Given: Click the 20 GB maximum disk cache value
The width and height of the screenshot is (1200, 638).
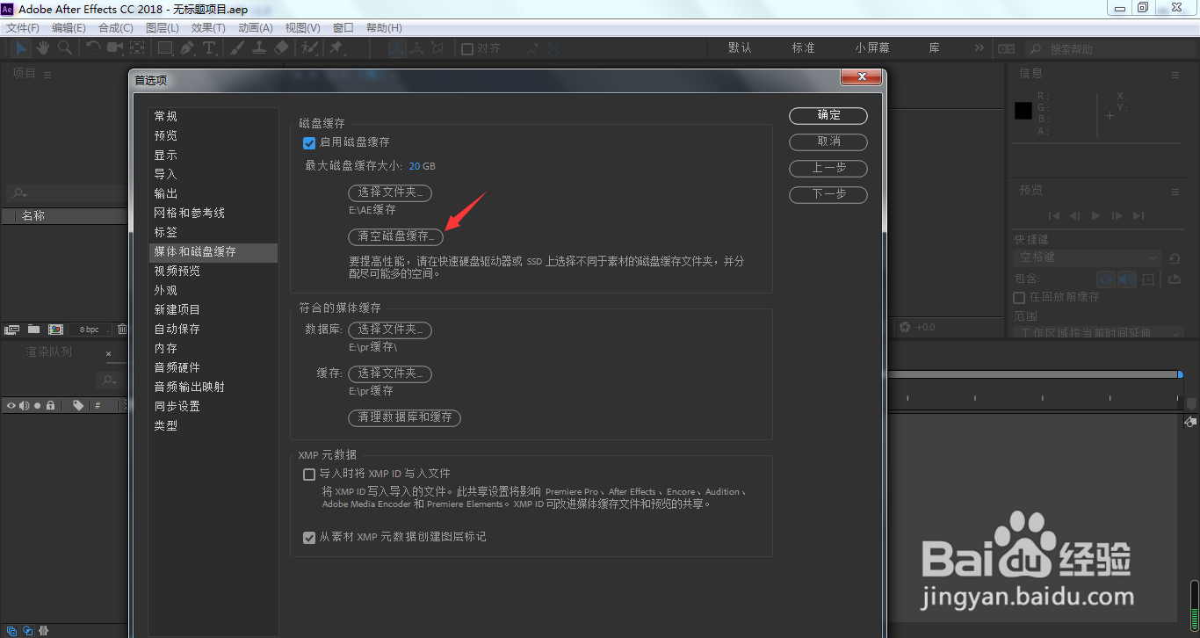Looking at the screenshot, I should click(x=422, y=166).
